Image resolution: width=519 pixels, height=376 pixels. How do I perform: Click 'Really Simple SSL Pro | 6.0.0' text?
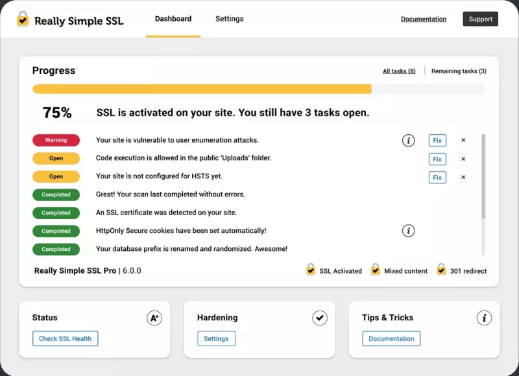tap(88, 271)
